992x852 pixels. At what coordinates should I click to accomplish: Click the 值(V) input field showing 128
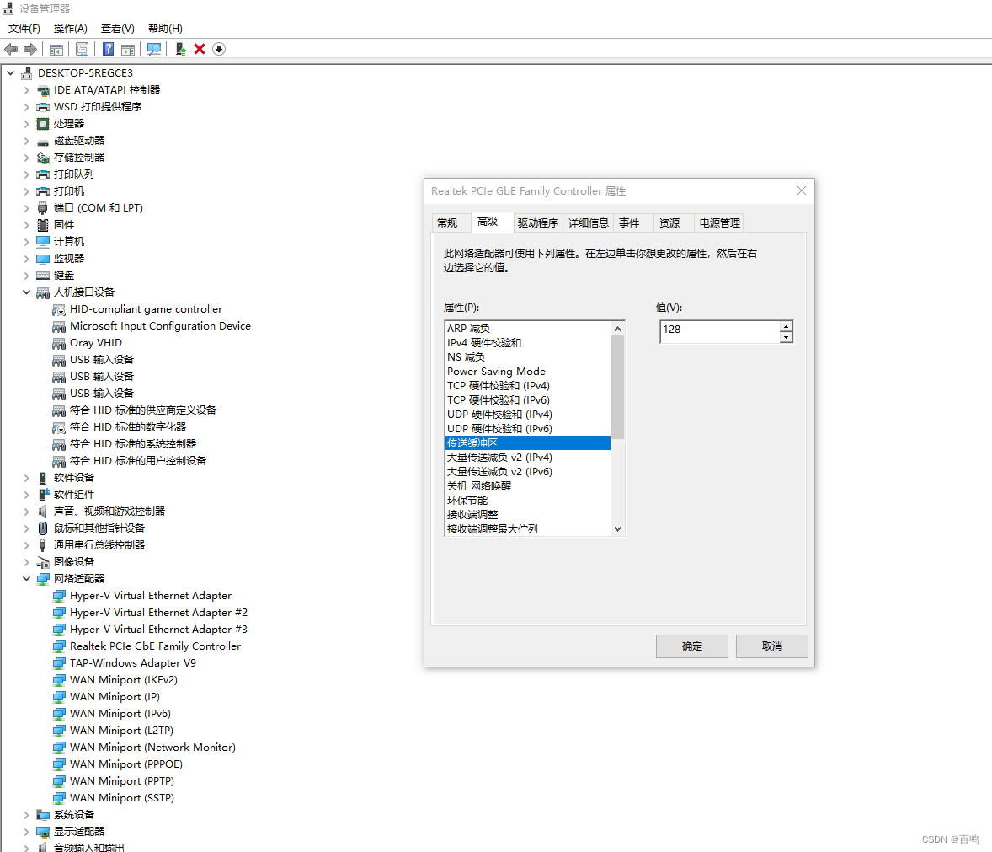point(720,332)
